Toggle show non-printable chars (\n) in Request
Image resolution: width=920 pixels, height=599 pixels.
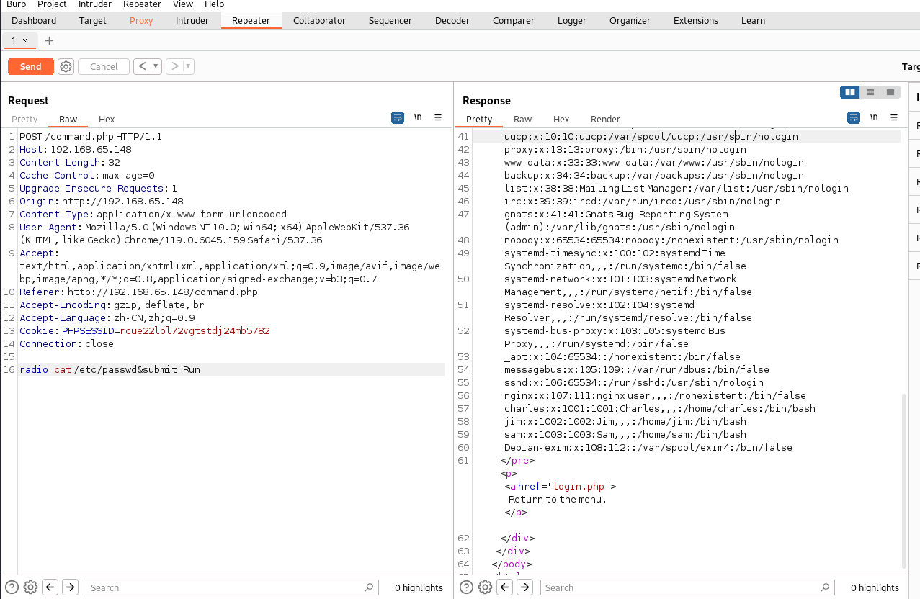click(418, 117)
